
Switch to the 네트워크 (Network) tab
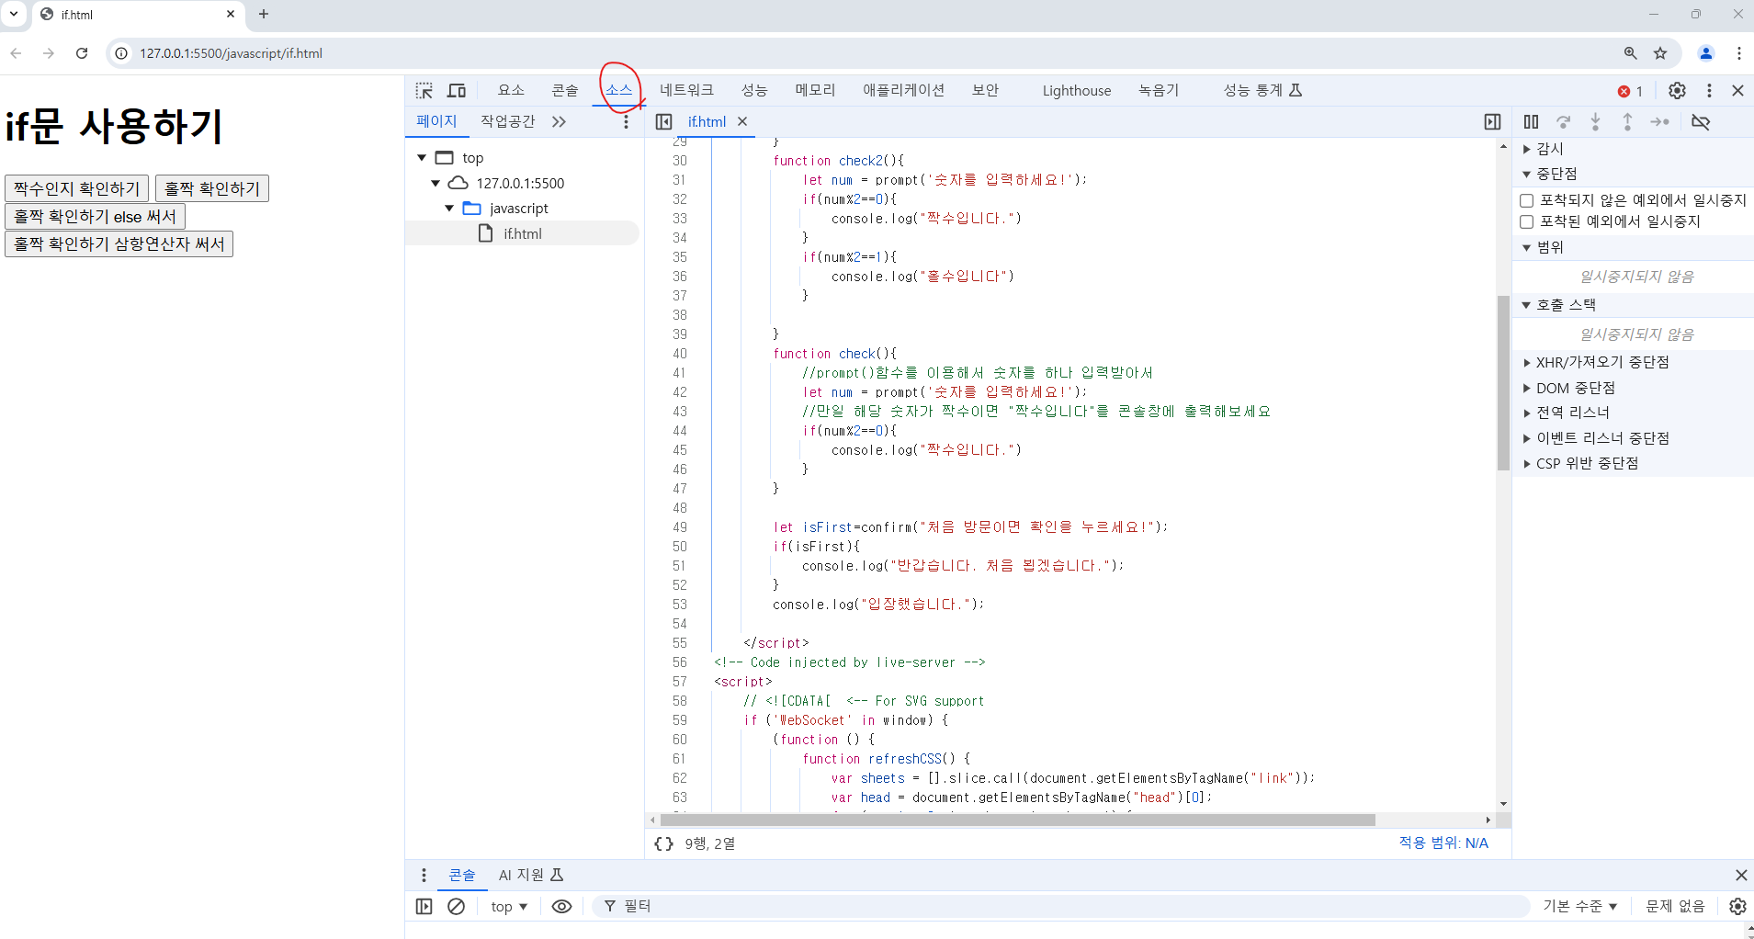(686, 90)
